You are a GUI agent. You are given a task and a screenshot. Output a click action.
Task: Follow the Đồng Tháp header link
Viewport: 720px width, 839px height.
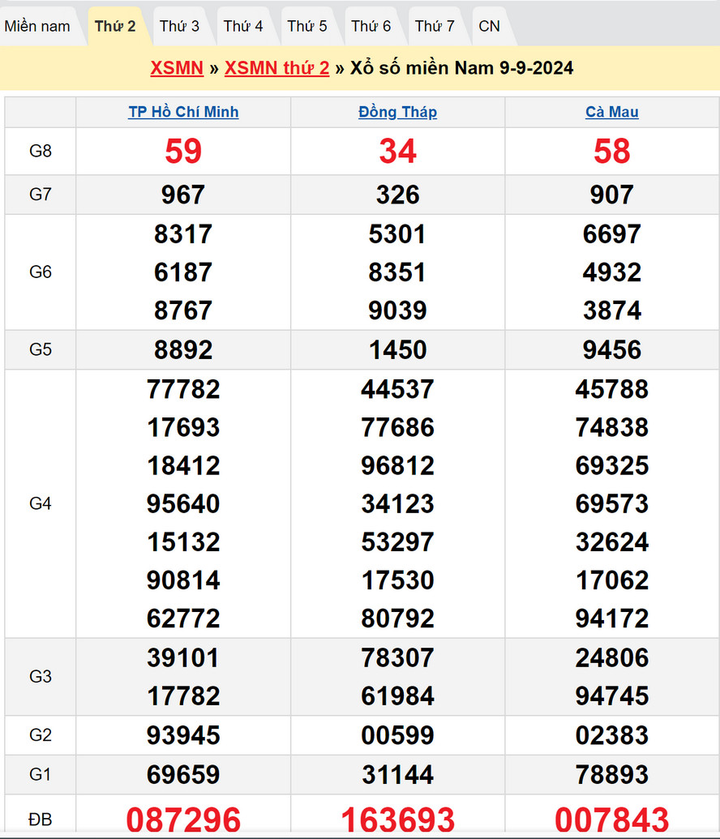click(x=397, y=112)
